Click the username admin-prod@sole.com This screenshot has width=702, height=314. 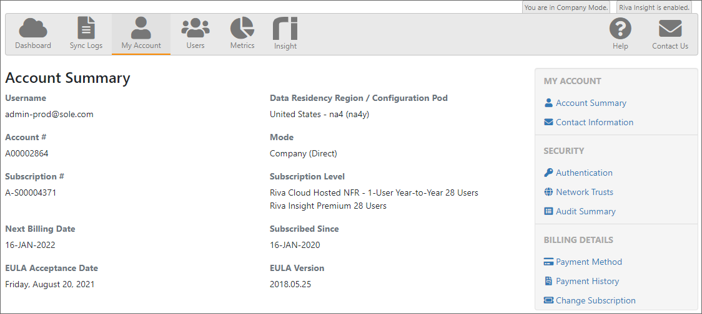49,115
